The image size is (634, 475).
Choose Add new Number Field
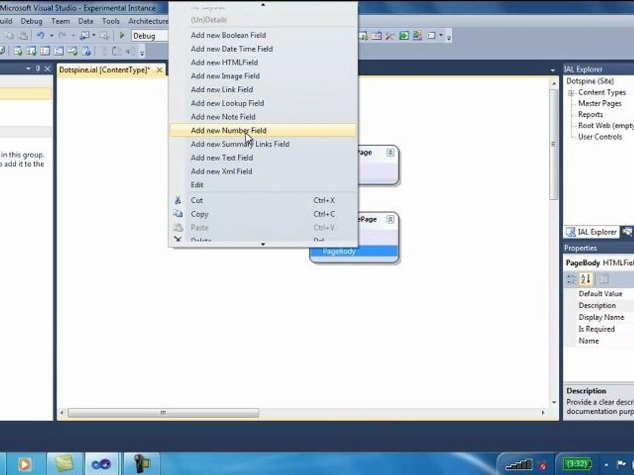click(x=263, y=131)
